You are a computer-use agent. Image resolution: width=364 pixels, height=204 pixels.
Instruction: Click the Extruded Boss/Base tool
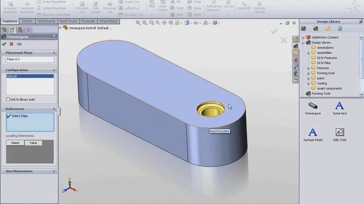[10, 7]
